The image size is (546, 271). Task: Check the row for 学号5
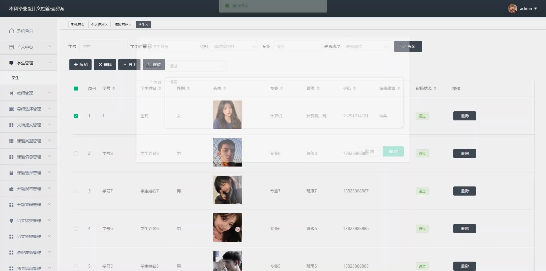pyautogui.click(x=76, y=266)
